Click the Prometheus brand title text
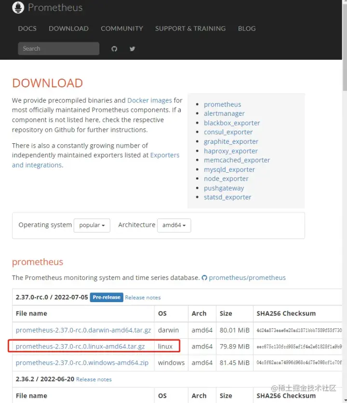 [55, 7]
